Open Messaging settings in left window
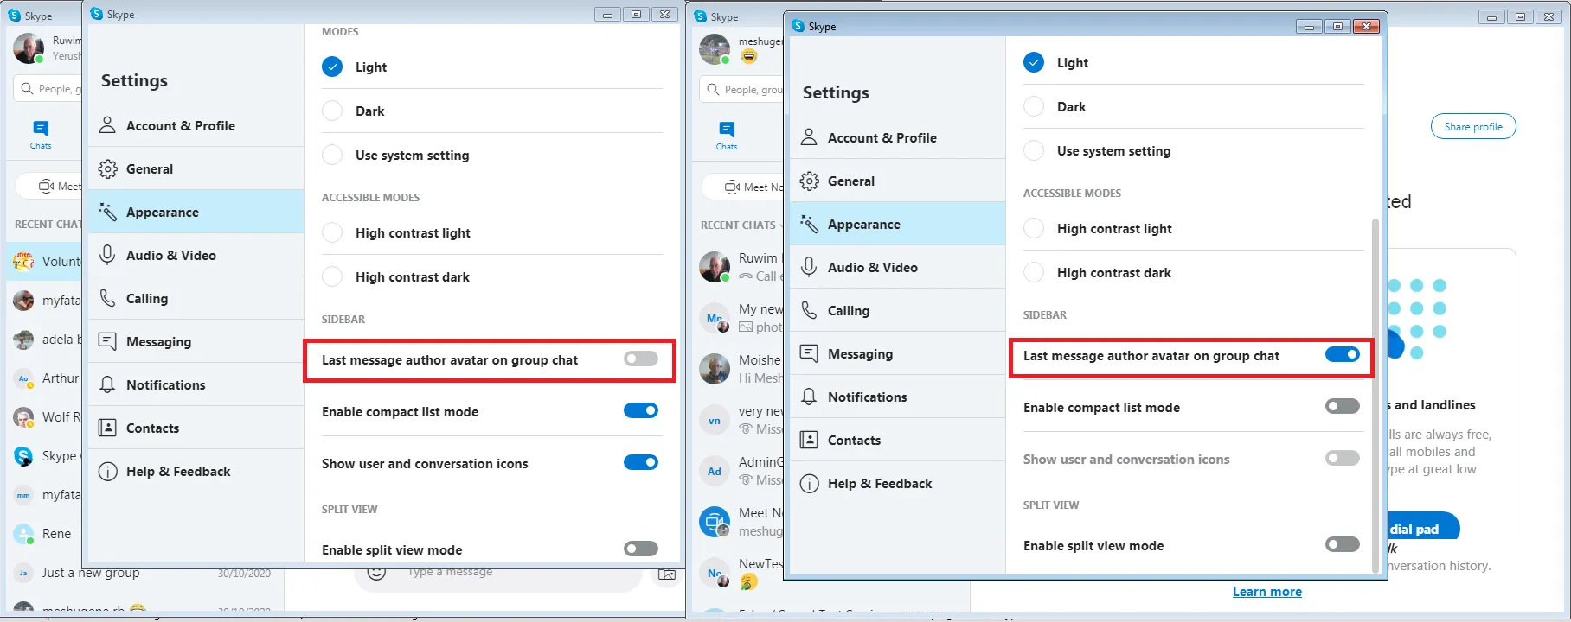1571x622 pixels. (x=196, y=341)
